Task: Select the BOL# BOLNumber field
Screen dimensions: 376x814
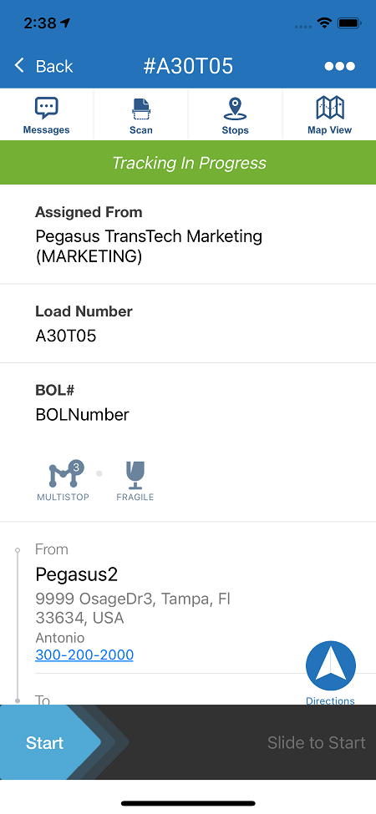Action: click(188, 402)
